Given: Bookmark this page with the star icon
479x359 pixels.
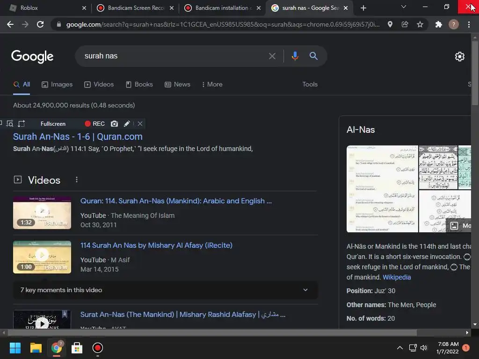Looking at the screenshot, I should click(x=420, y=24).
